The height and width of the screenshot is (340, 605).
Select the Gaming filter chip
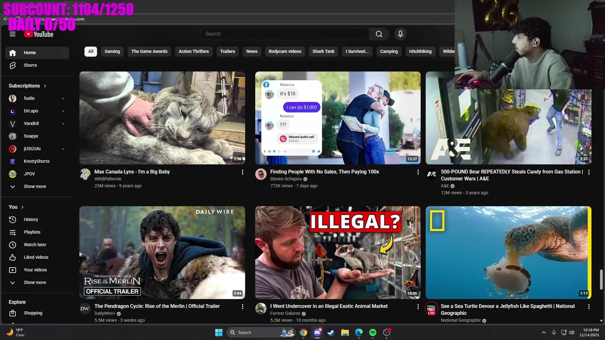point(112,51)
